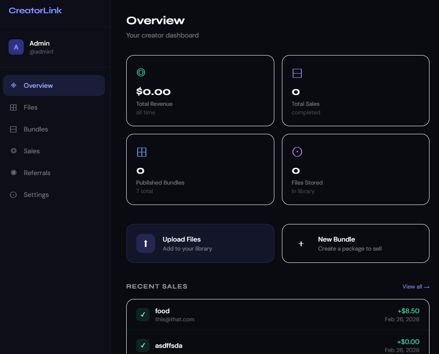
Task: Click the Files grid icon in sidebar
Action: tap(13, 107)
